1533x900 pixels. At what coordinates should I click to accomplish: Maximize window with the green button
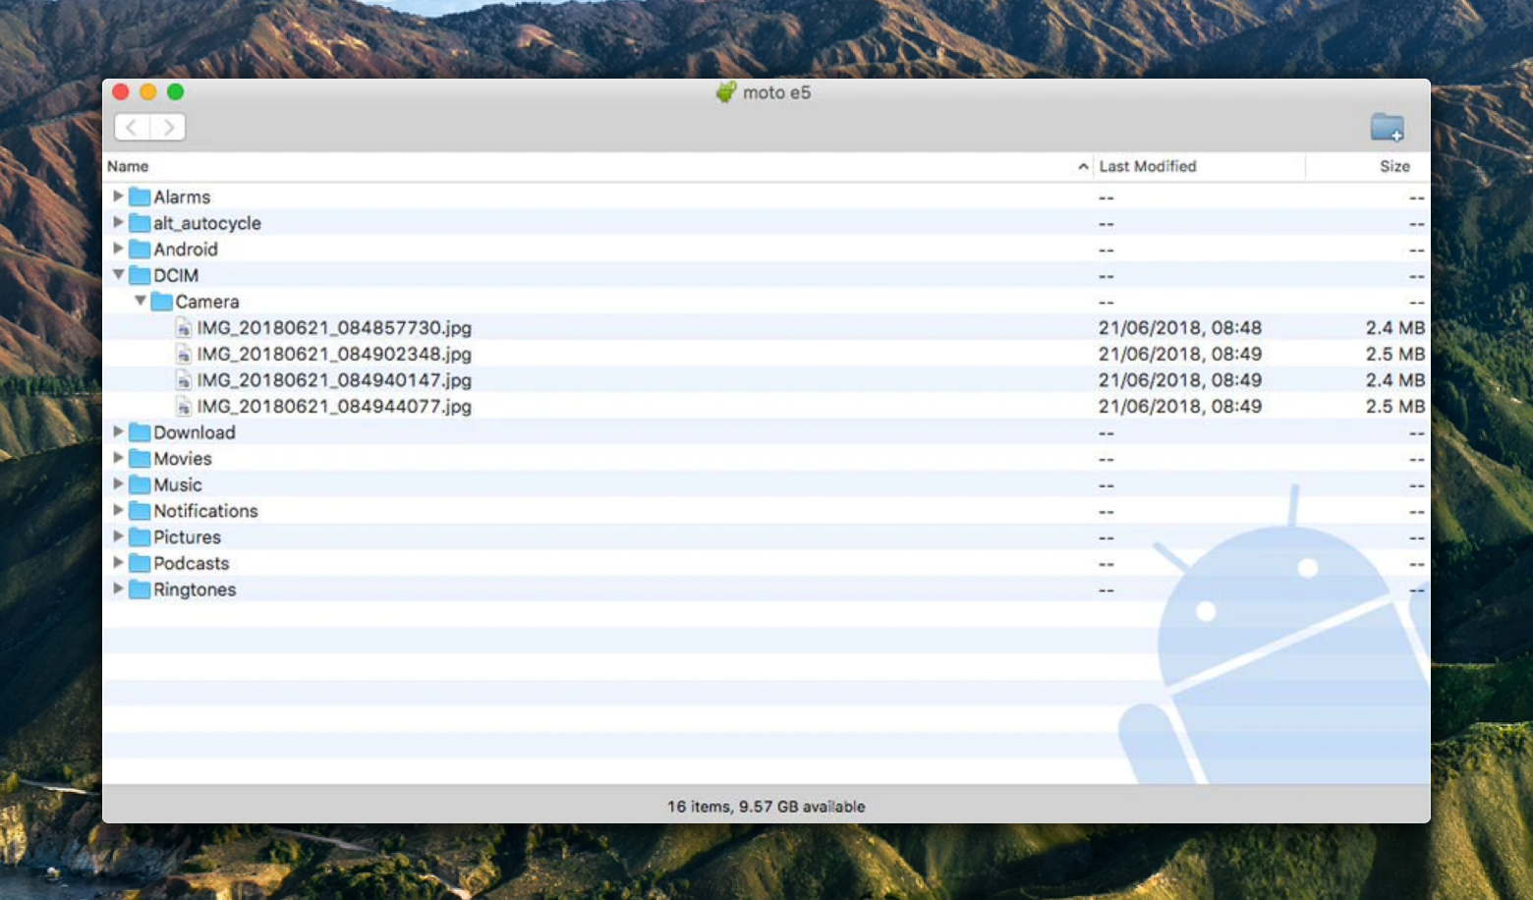coord(176,91)
